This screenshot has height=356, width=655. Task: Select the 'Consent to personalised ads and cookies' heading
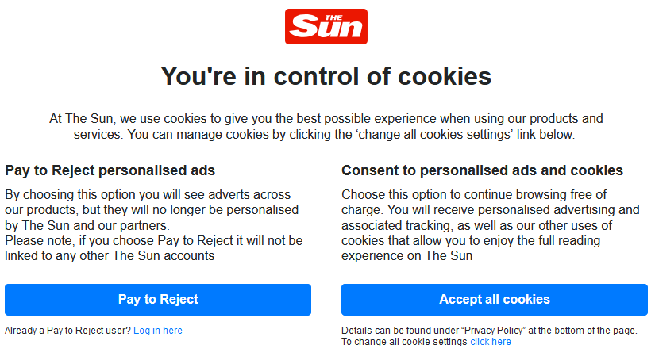pos(482,170)
